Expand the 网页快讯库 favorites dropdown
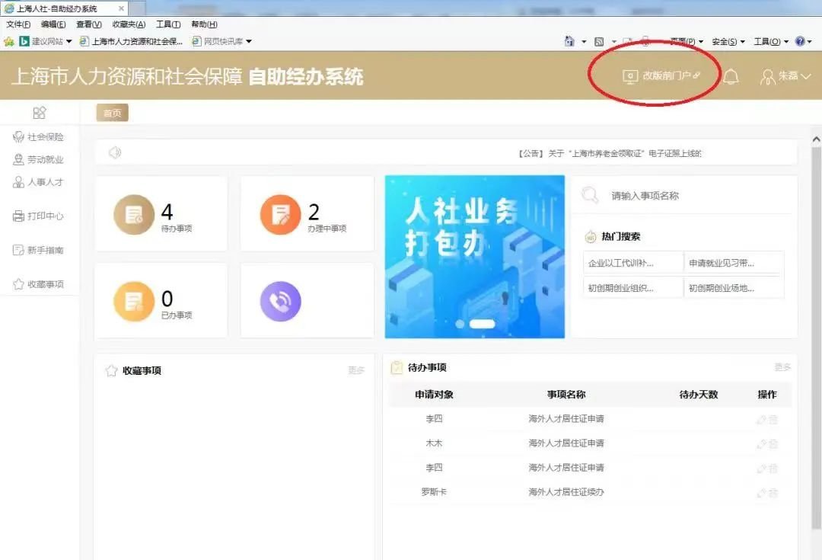Image resolution: width=822 pixels, height=560 pixels. click(x=222, y=41)
